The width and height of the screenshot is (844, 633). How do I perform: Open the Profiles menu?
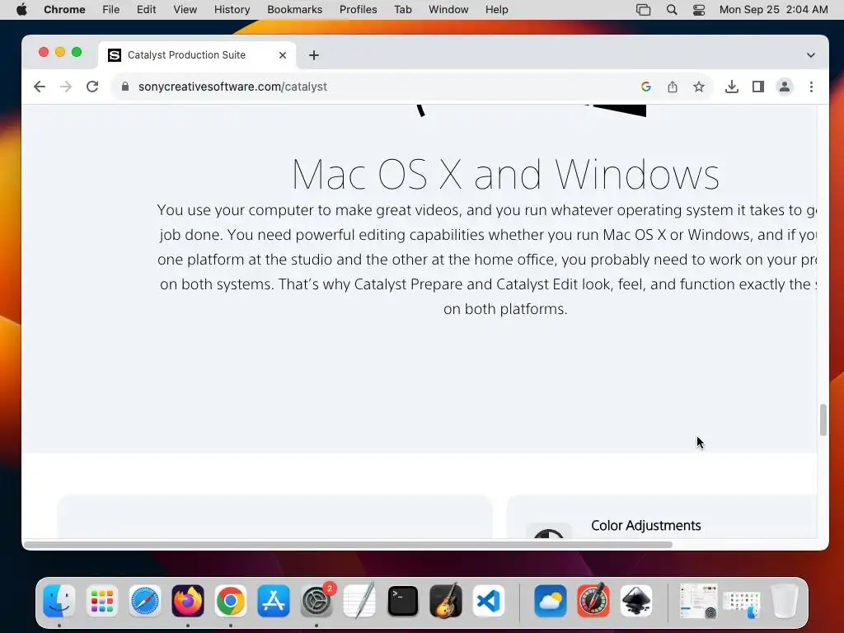358,10
